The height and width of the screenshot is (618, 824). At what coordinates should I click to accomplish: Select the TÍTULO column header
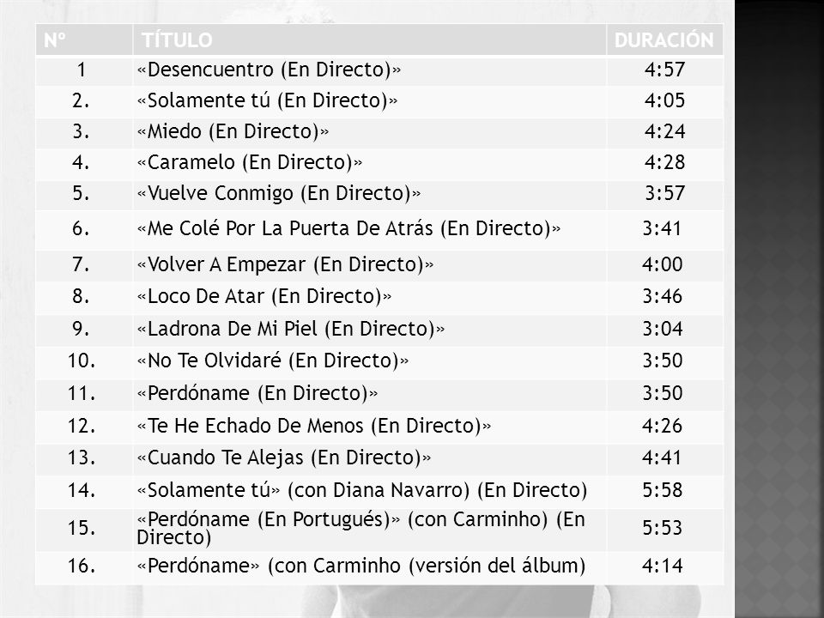[x=369, y=39]
